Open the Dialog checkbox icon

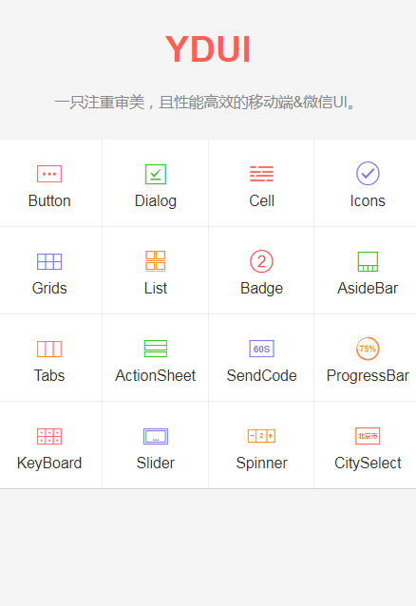pos(156,175)
